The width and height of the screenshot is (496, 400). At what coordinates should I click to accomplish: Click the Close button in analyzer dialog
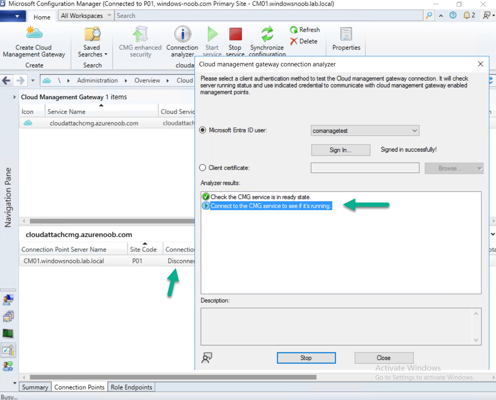(x=384, y=358)
